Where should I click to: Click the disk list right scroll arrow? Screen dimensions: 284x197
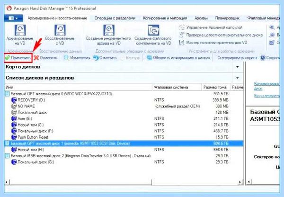[x=240, y=182]
